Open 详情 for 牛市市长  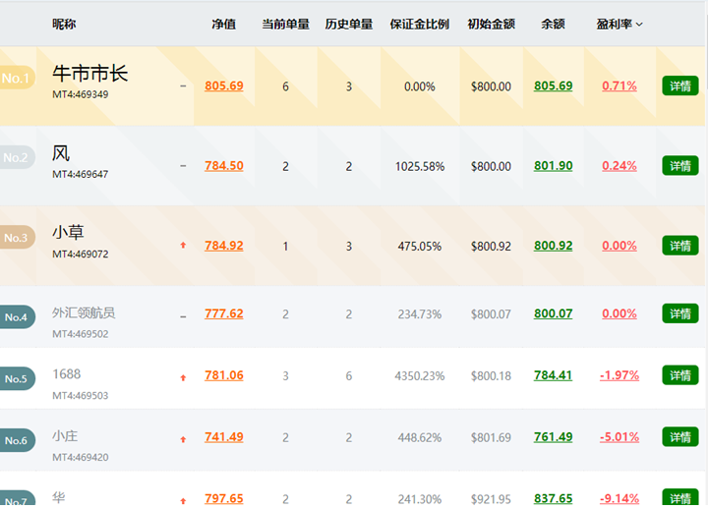(680, 85)
